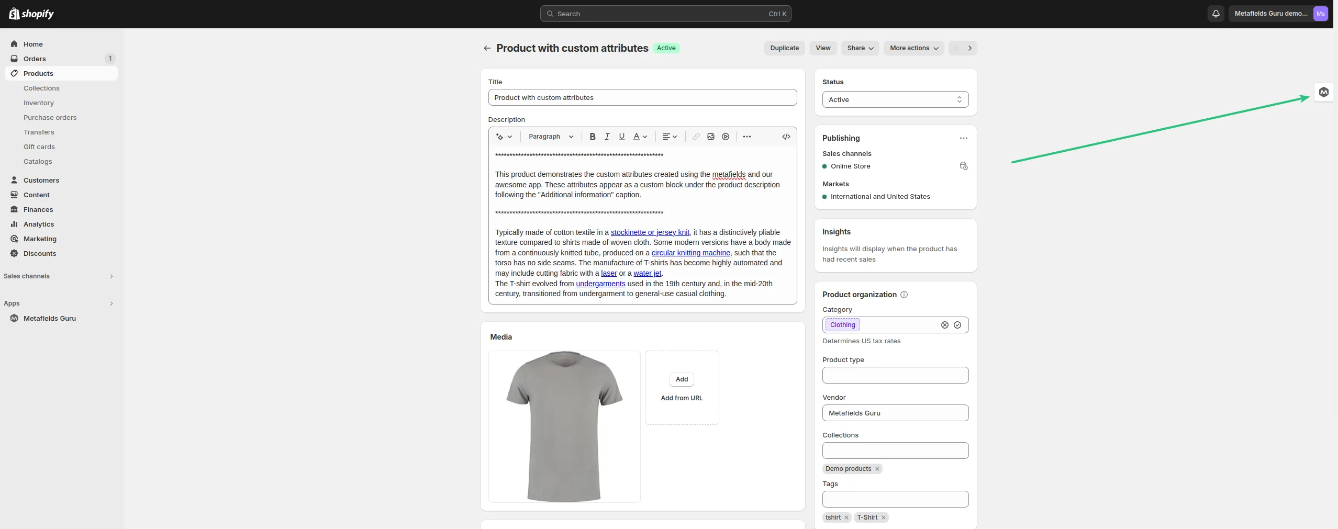The height and width of the screenshot is (529, 1338).
Task: Remove the tshirt tag
Action: tap(846, 517)
